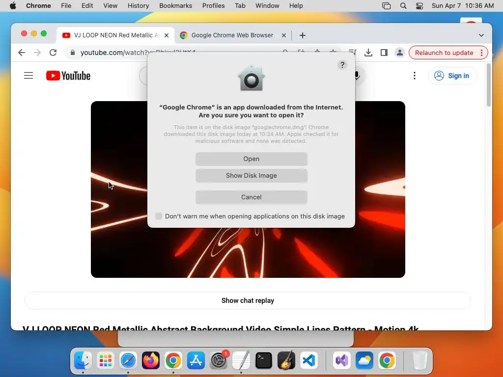503x377 pixels.
Task: Open Trash from the Dock
Action: tap(419, 360)
